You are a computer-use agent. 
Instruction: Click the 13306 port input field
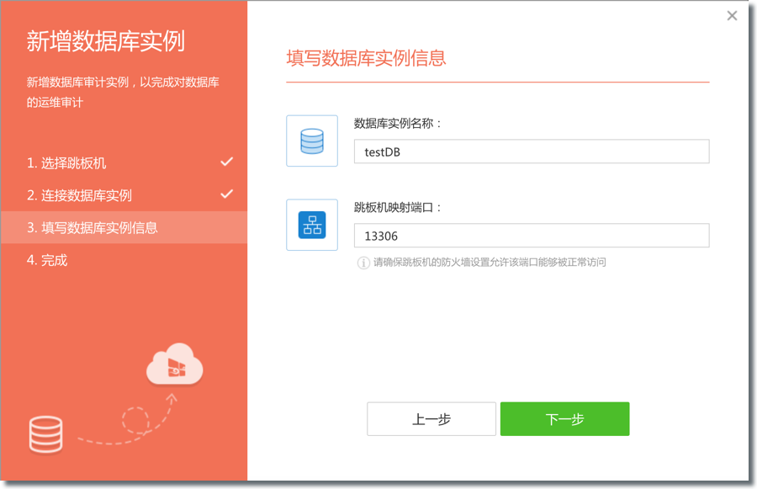(532, 236)
